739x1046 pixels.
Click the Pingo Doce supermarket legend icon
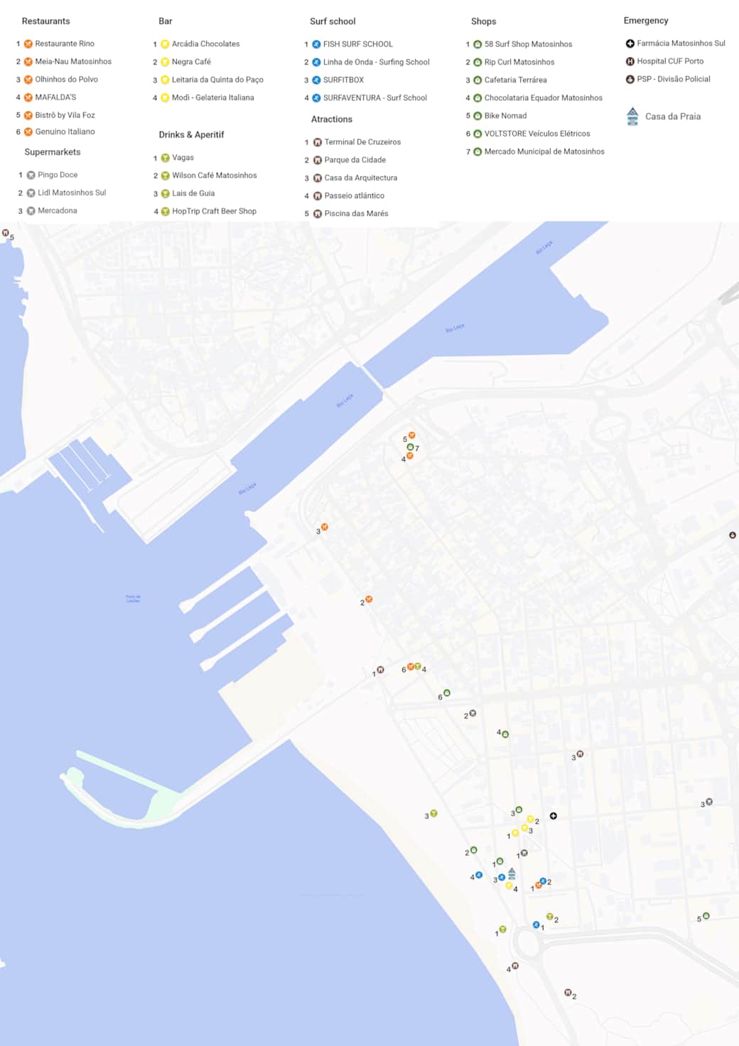[31, 175]
